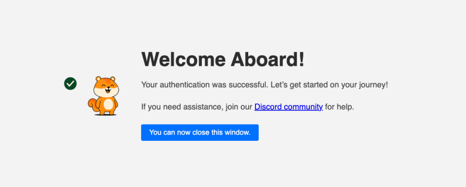466x187 pixels.
Task: Click the squirrel mascot's left ear
Action: tap(98, 79)
